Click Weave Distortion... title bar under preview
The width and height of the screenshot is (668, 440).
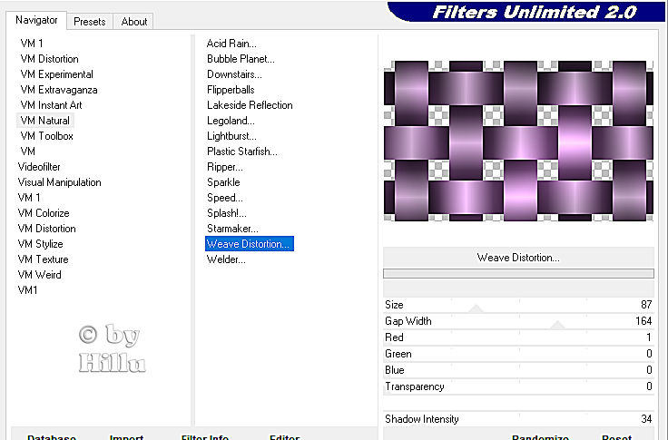pos(518,258)
